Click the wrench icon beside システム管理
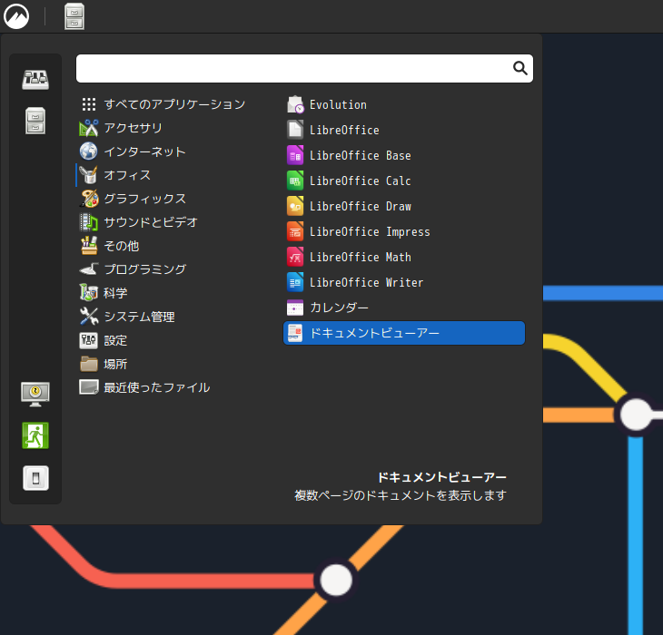Image resolution: width=663 pixels, height=635 pixels. point(89,317)
